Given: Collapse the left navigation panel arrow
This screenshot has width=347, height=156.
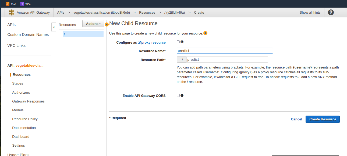Looking at the screenshot, I should click(x=54, y=27).
